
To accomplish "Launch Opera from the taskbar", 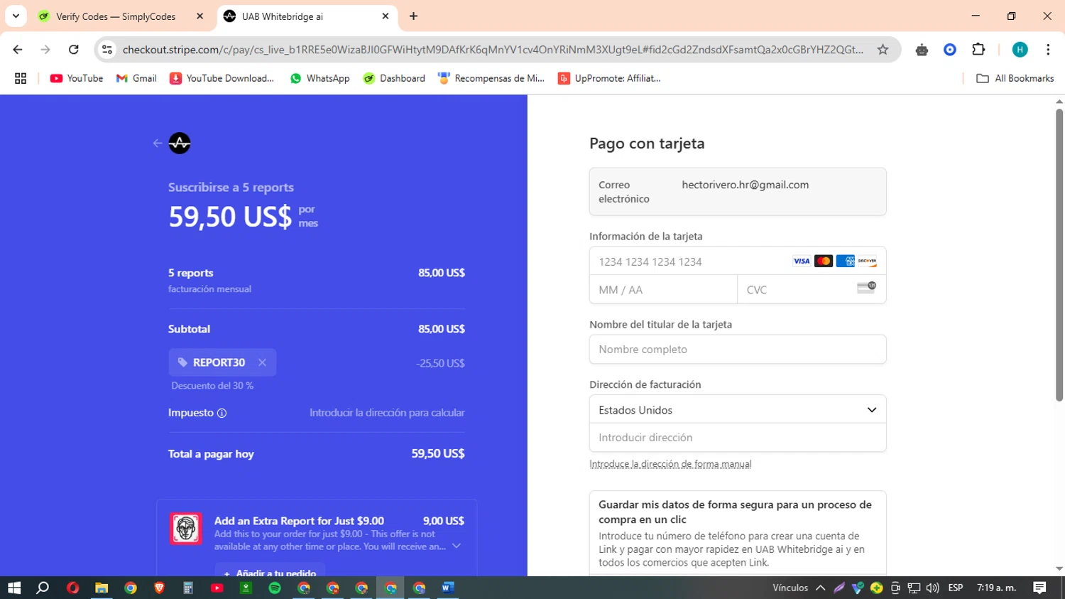I will pyautogui.click(x=72, y=588).
